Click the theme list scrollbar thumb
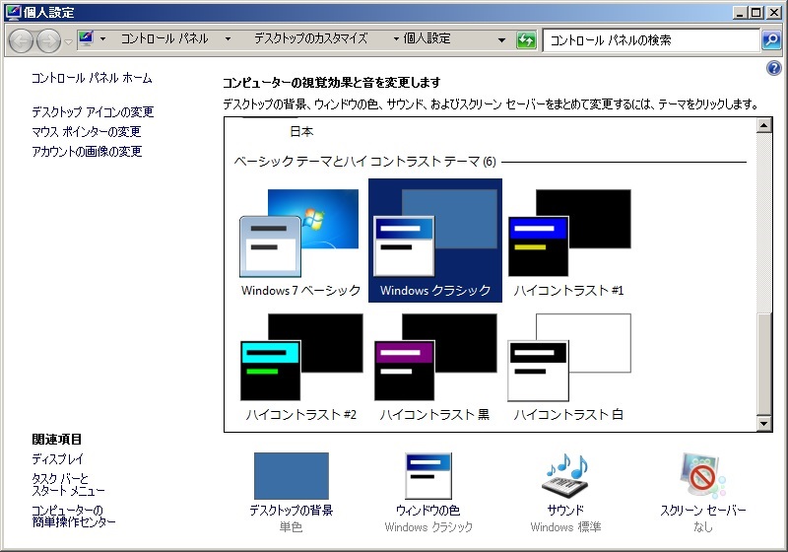788x552 pixels. 764,365
